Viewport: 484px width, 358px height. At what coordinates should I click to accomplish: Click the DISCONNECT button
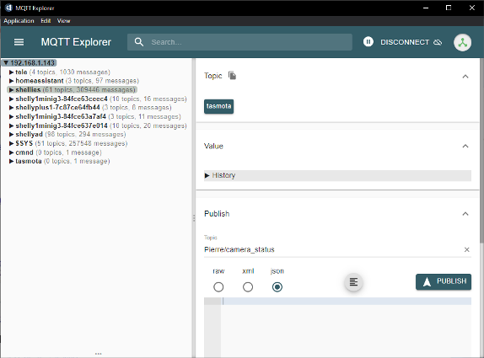[411, 42]
